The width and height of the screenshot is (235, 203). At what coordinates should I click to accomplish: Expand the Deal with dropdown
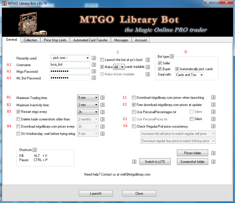(x=189, y=75)
